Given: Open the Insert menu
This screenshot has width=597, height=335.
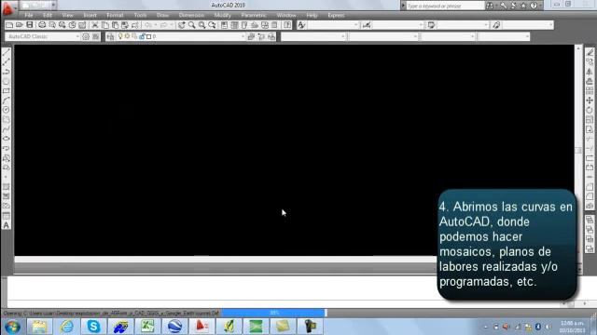Looking at the screenshot, I should (x=90, y=15).
